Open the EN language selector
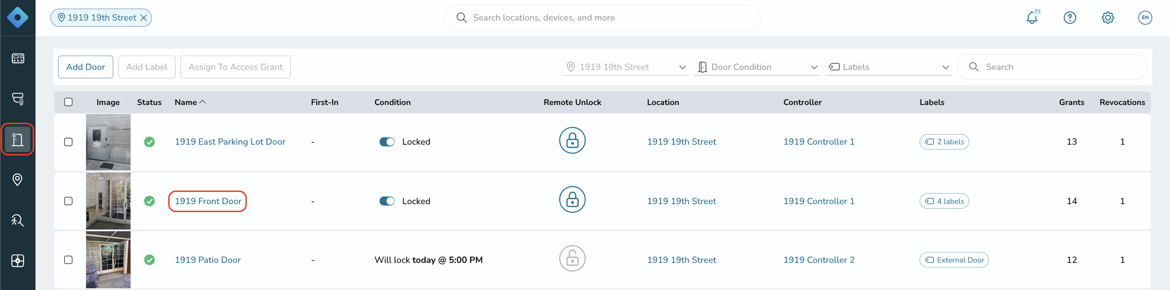1170x290 pixels. (x=1145, y=18)
